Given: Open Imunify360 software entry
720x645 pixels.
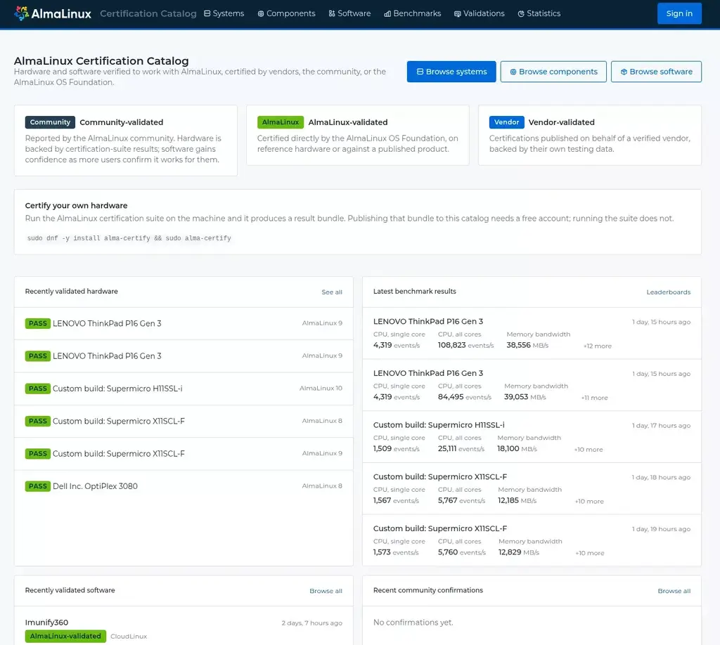Looking at the screenshot, I should coord(46,623).
